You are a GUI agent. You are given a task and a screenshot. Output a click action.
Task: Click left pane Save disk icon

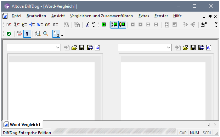pos(82,48)
